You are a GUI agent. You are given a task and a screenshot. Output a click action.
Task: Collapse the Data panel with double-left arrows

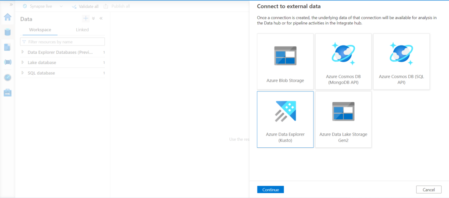[x=101, y=18]
